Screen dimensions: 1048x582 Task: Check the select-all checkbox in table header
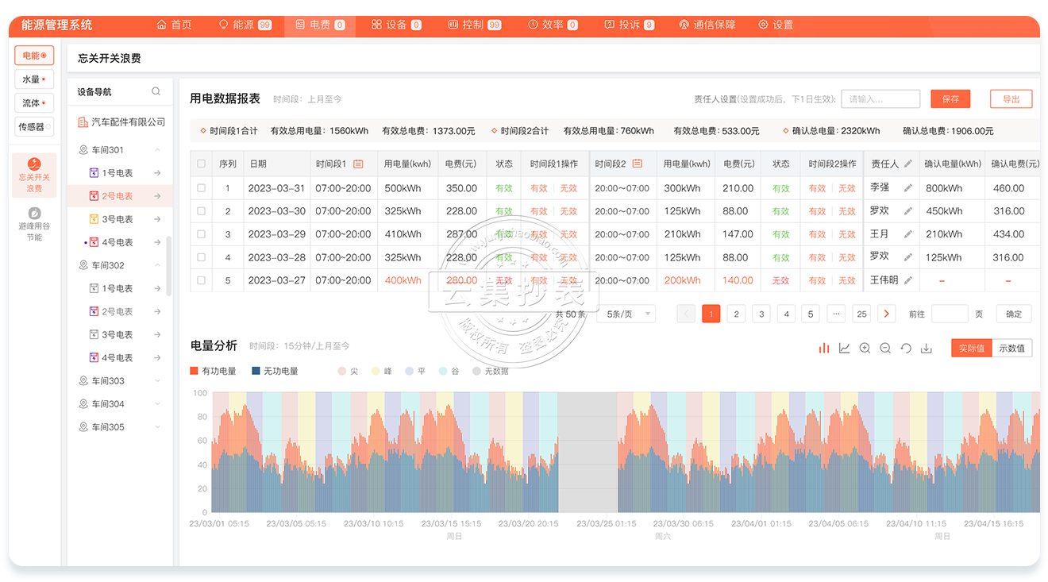coord(201,164)
